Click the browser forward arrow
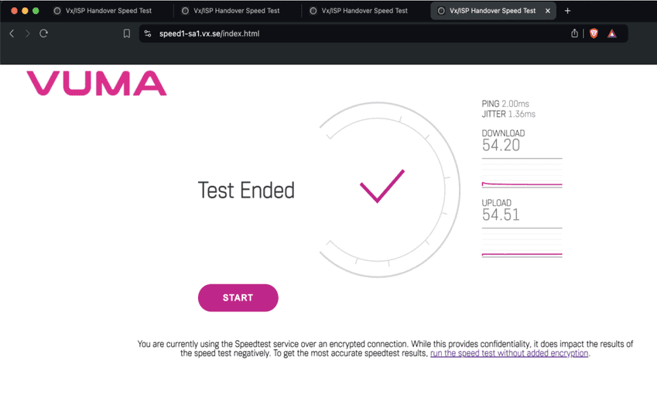 [x=28, y=33]
